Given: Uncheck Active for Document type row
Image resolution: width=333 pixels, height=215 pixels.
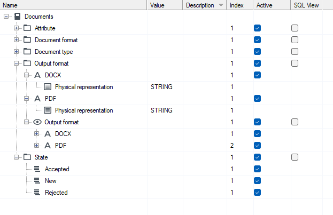Looking at the screenshot, I should coord(257,52).
